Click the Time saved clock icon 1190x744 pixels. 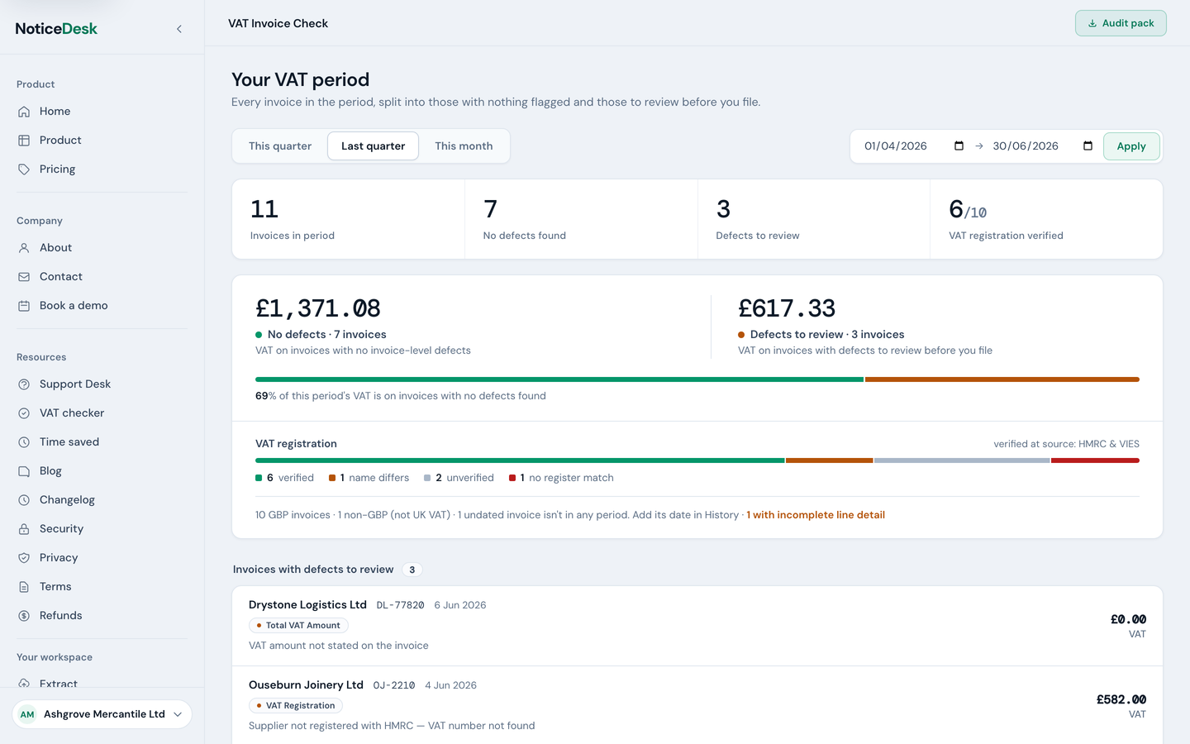(24, 442)
